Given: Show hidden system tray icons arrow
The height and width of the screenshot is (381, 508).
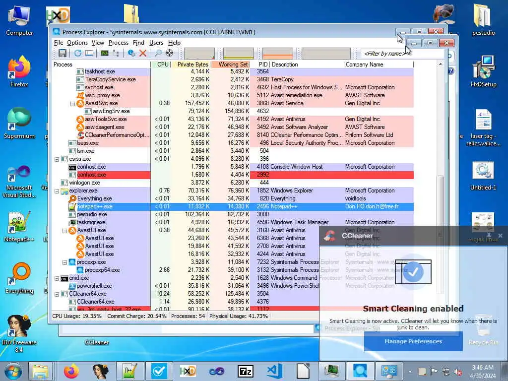Looking at the screenshot, I should coord(410,372).
